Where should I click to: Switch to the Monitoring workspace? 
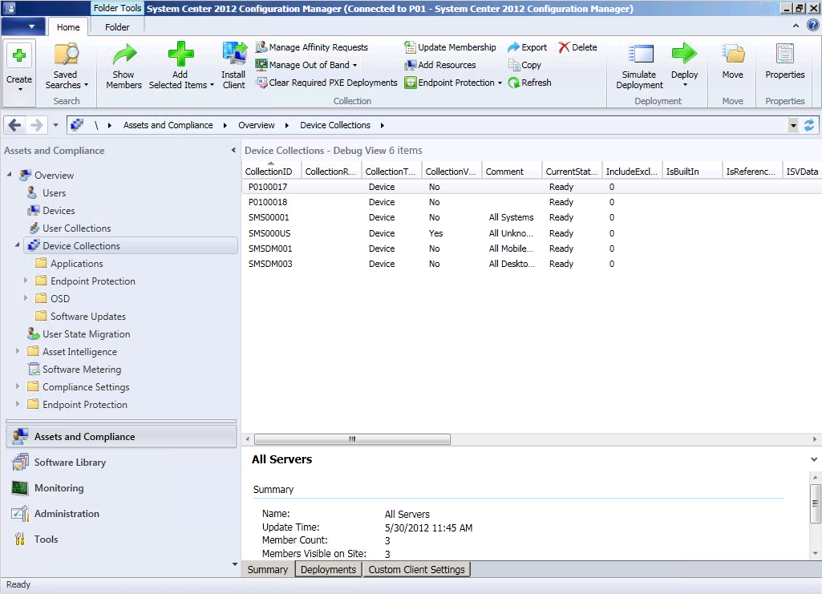(x=59, y=487)
